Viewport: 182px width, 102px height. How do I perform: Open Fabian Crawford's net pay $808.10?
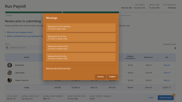pos(167,80)
